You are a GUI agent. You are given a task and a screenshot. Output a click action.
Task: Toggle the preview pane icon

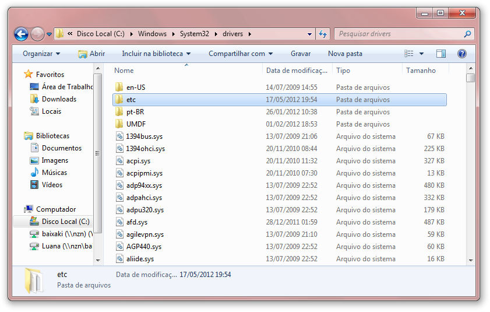pyautogui.click(x=441, y=54)
